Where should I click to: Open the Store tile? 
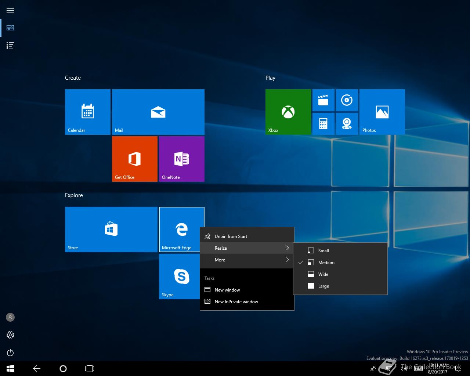[x=111, y=229]
